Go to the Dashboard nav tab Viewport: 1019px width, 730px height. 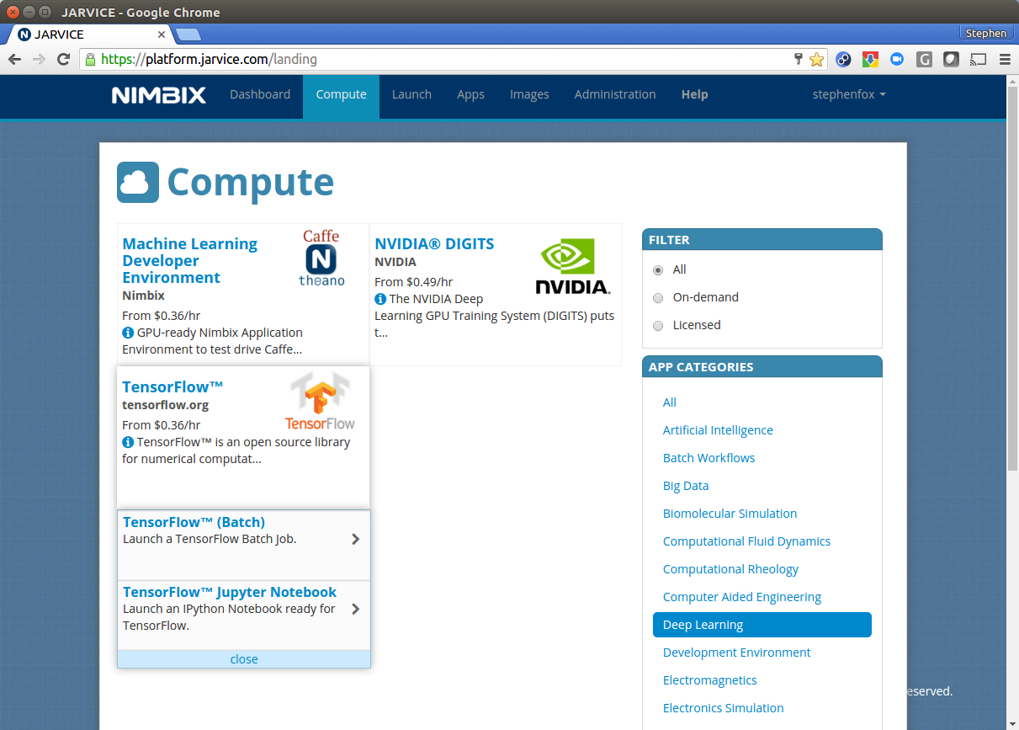(x=260, y=95)
